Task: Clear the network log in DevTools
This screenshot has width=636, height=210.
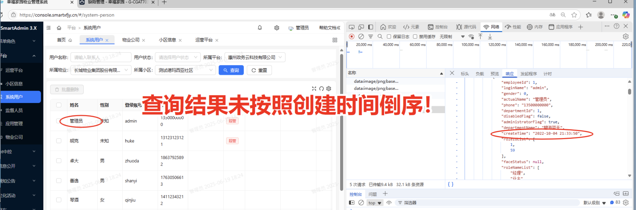Action: 361,36
